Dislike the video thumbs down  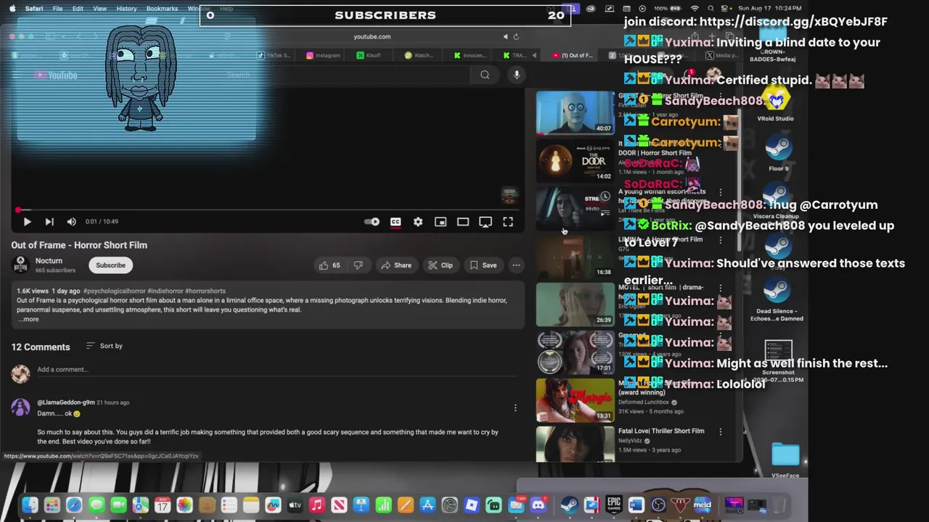(359, 265)
